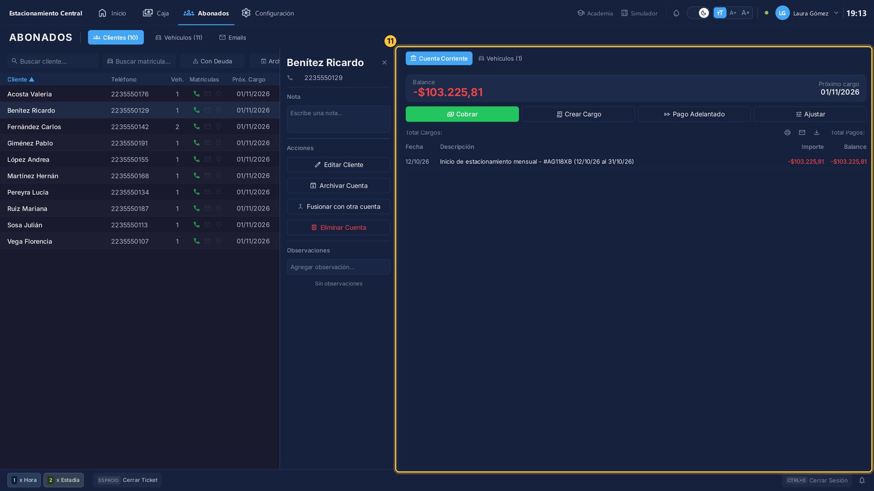Open the Simulador tool
This screenshot has height=491, width=874.
pyautogui.click(x=639, y=13)
